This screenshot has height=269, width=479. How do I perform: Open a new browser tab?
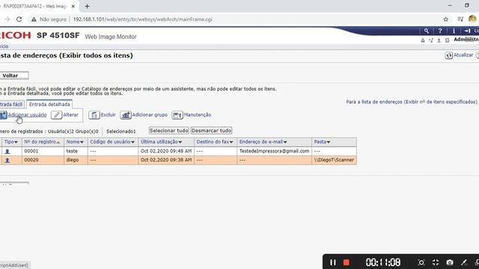(x=87, y=6)
